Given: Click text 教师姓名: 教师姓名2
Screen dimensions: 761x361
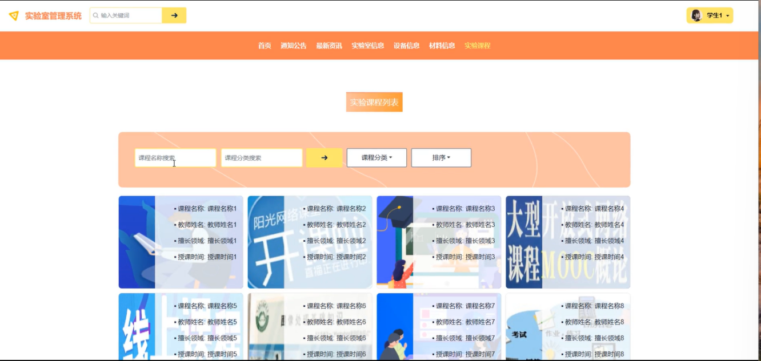Looking at the screenshot, I should click(336, 225).
